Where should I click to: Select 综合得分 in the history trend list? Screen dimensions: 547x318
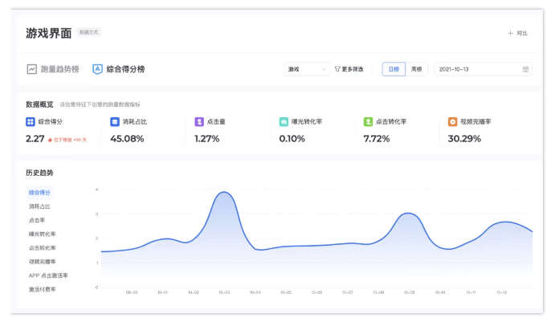click(39, 193)
